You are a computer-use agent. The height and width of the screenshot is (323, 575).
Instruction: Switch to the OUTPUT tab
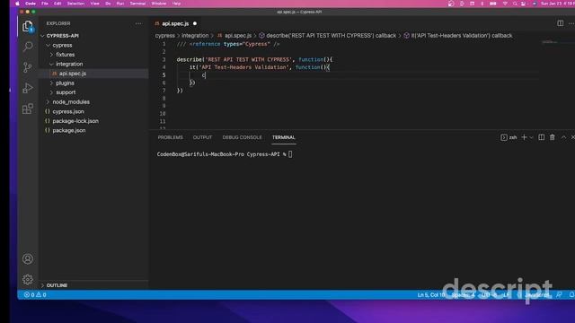(202, 137)
